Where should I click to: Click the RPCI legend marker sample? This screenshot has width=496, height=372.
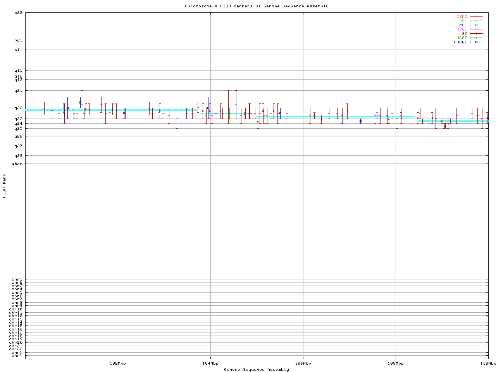[x=476, y=29]
